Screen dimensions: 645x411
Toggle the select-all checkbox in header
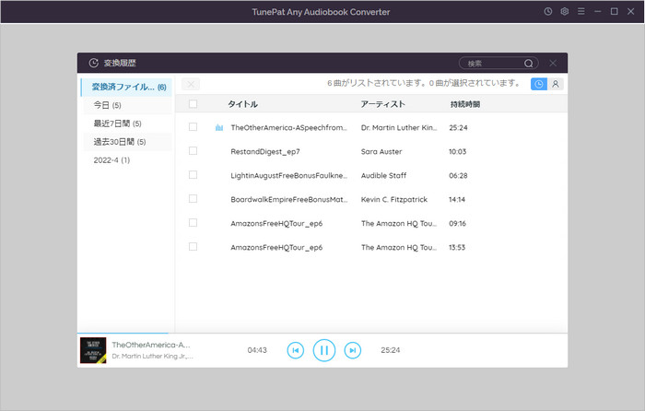click(x=193, y=104)
